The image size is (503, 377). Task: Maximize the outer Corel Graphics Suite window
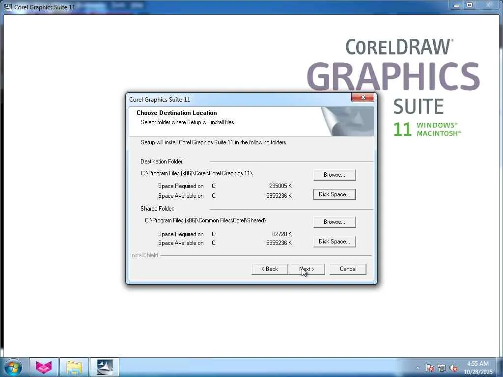470,5
